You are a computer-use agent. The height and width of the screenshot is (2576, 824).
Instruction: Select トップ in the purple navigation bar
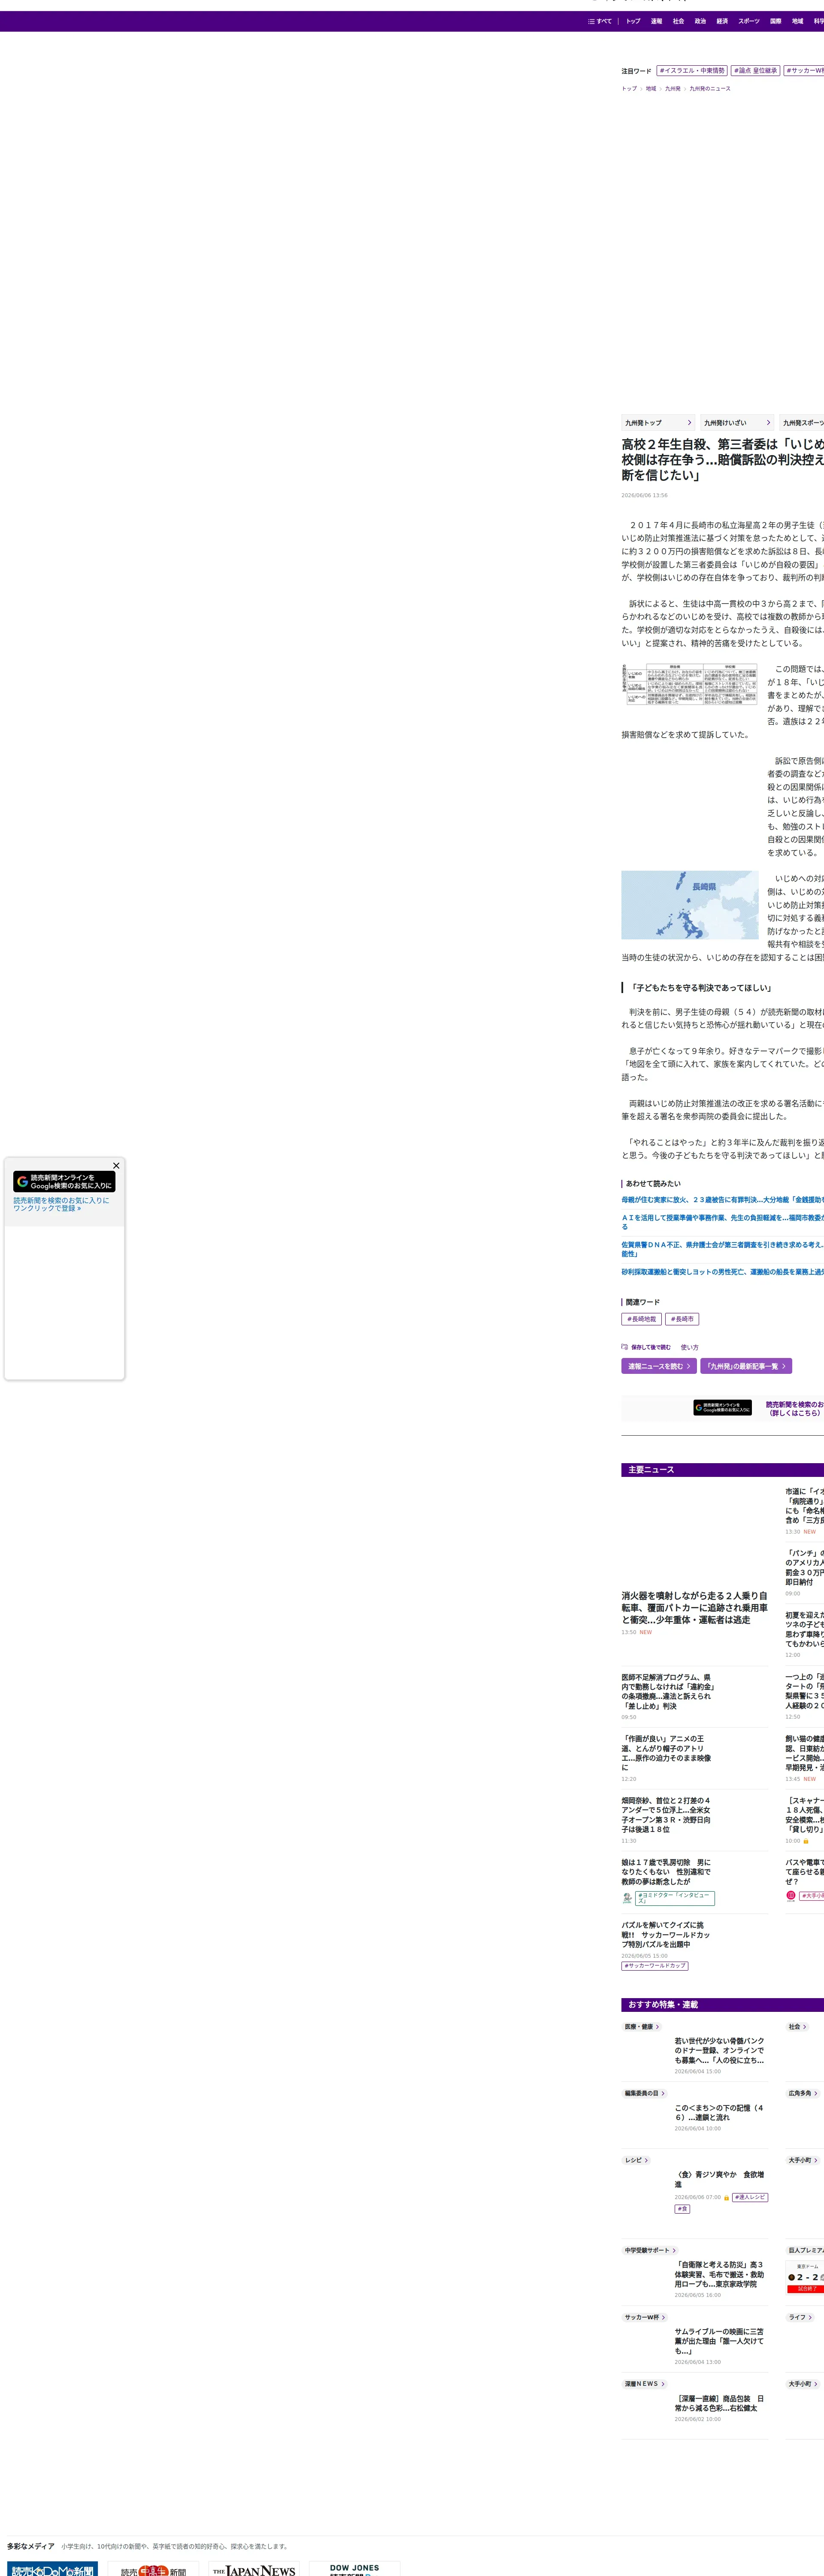point(633,21)
